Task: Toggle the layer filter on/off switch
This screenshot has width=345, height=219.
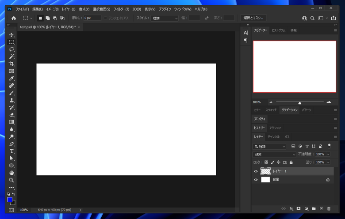Action: point(329,145)
